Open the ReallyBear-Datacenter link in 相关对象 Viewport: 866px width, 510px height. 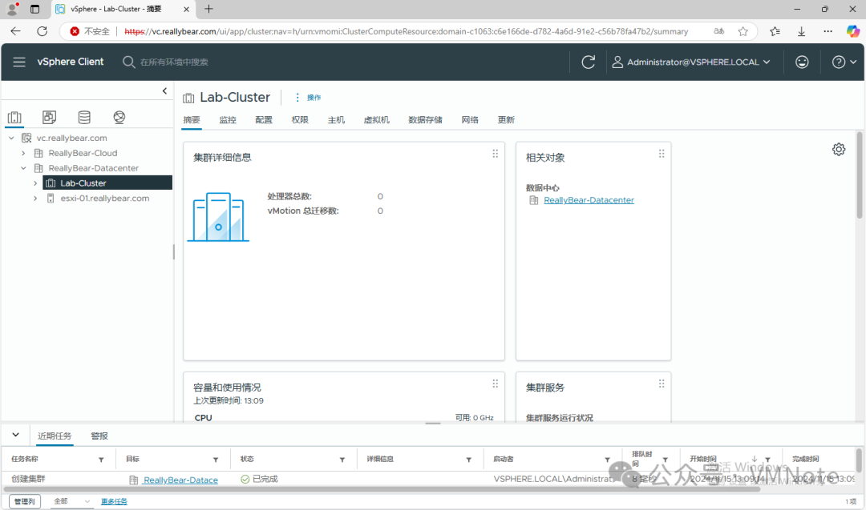[x=589, y=200]
